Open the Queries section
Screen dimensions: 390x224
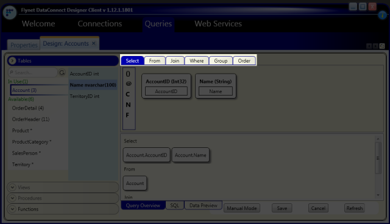158,24
